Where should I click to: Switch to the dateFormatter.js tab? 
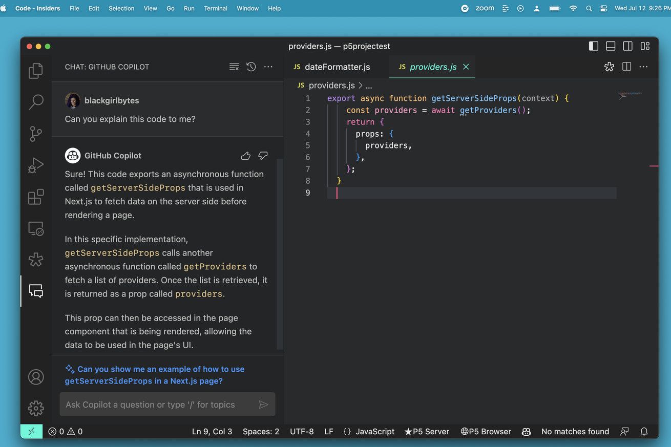click(x=337, y=67)
